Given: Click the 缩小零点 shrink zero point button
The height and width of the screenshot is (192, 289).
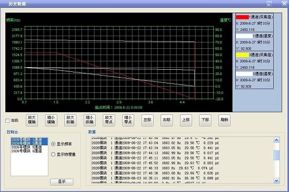Looking at the screenshot, I should click(128, 120).
